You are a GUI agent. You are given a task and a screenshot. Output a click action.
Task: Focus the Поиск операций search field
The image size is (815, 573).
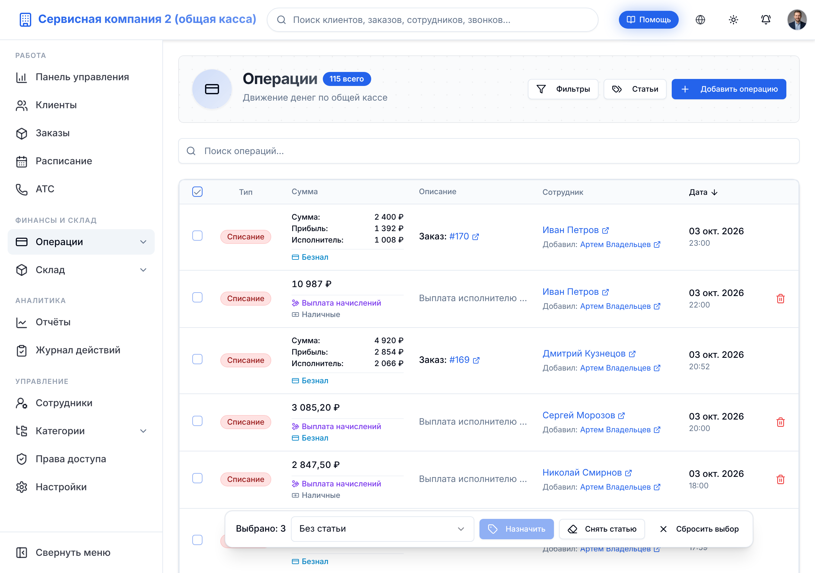point(489,151)
